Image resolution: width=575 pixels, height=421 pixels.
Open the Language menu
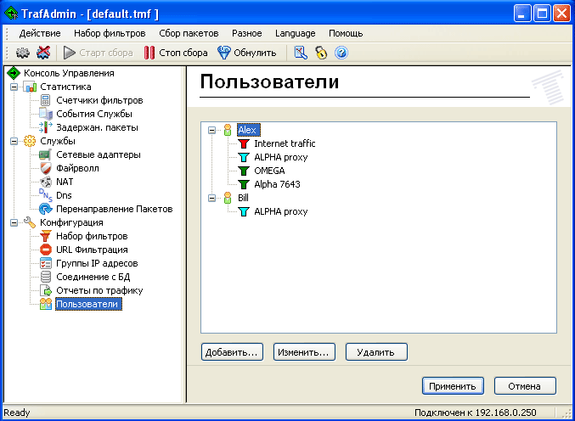click(296, 33)
